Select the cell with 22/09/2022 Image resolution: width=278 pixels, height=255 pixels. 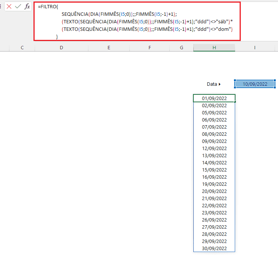click(x=214, y=206)
